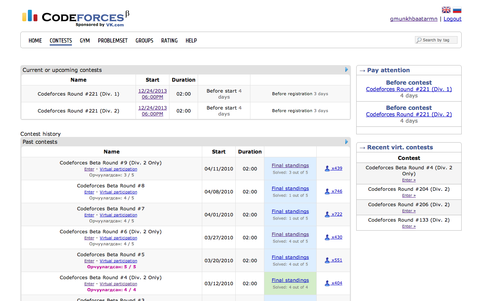Open the GROUPS page
This screenshot has height=301, width=482.
click(x=144, y=41)
